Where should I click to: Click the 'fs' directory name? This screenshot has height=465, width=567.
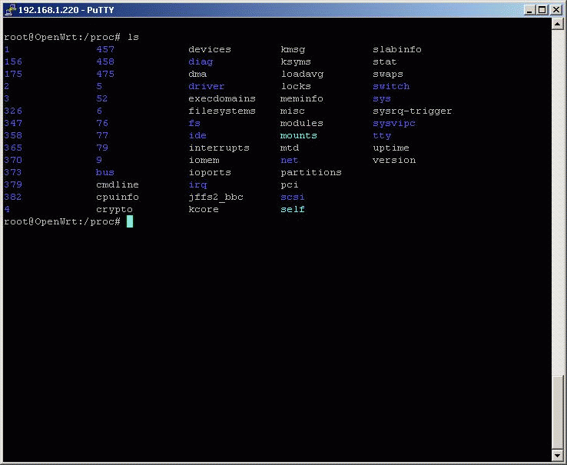pos(194,123)
